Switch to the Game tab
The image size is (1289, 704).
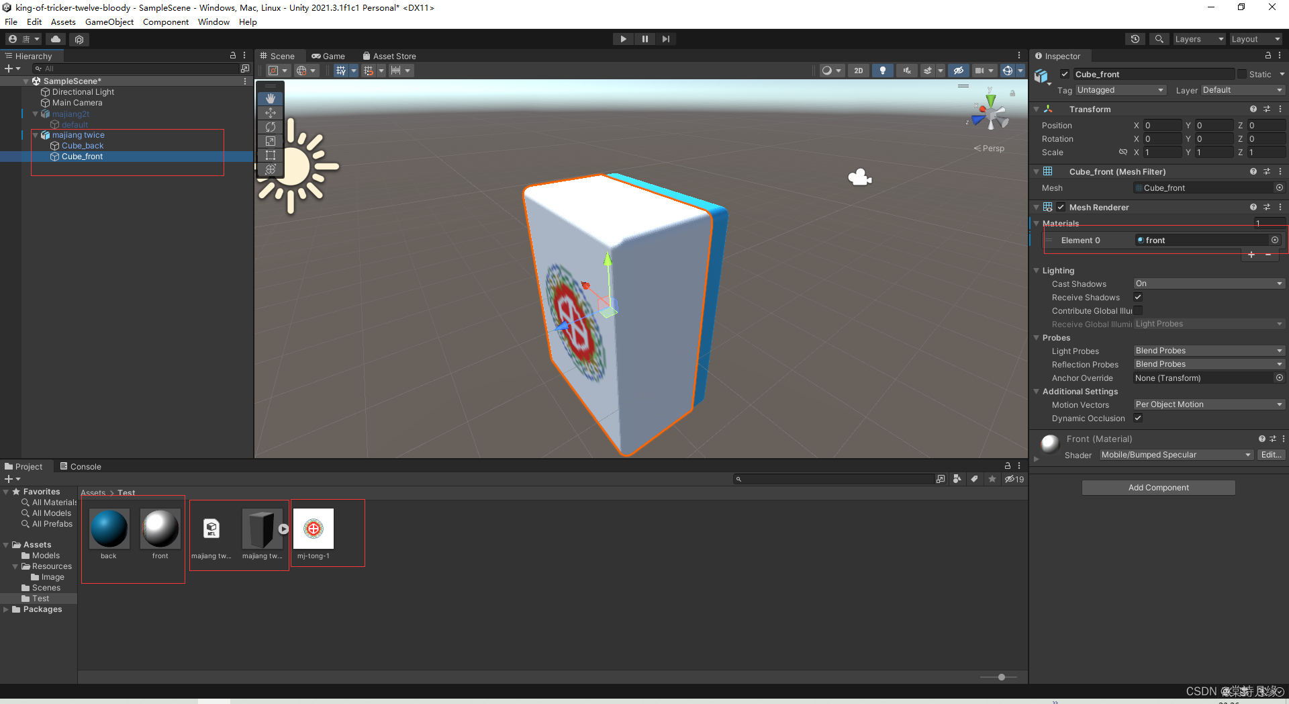pos(328,56)
